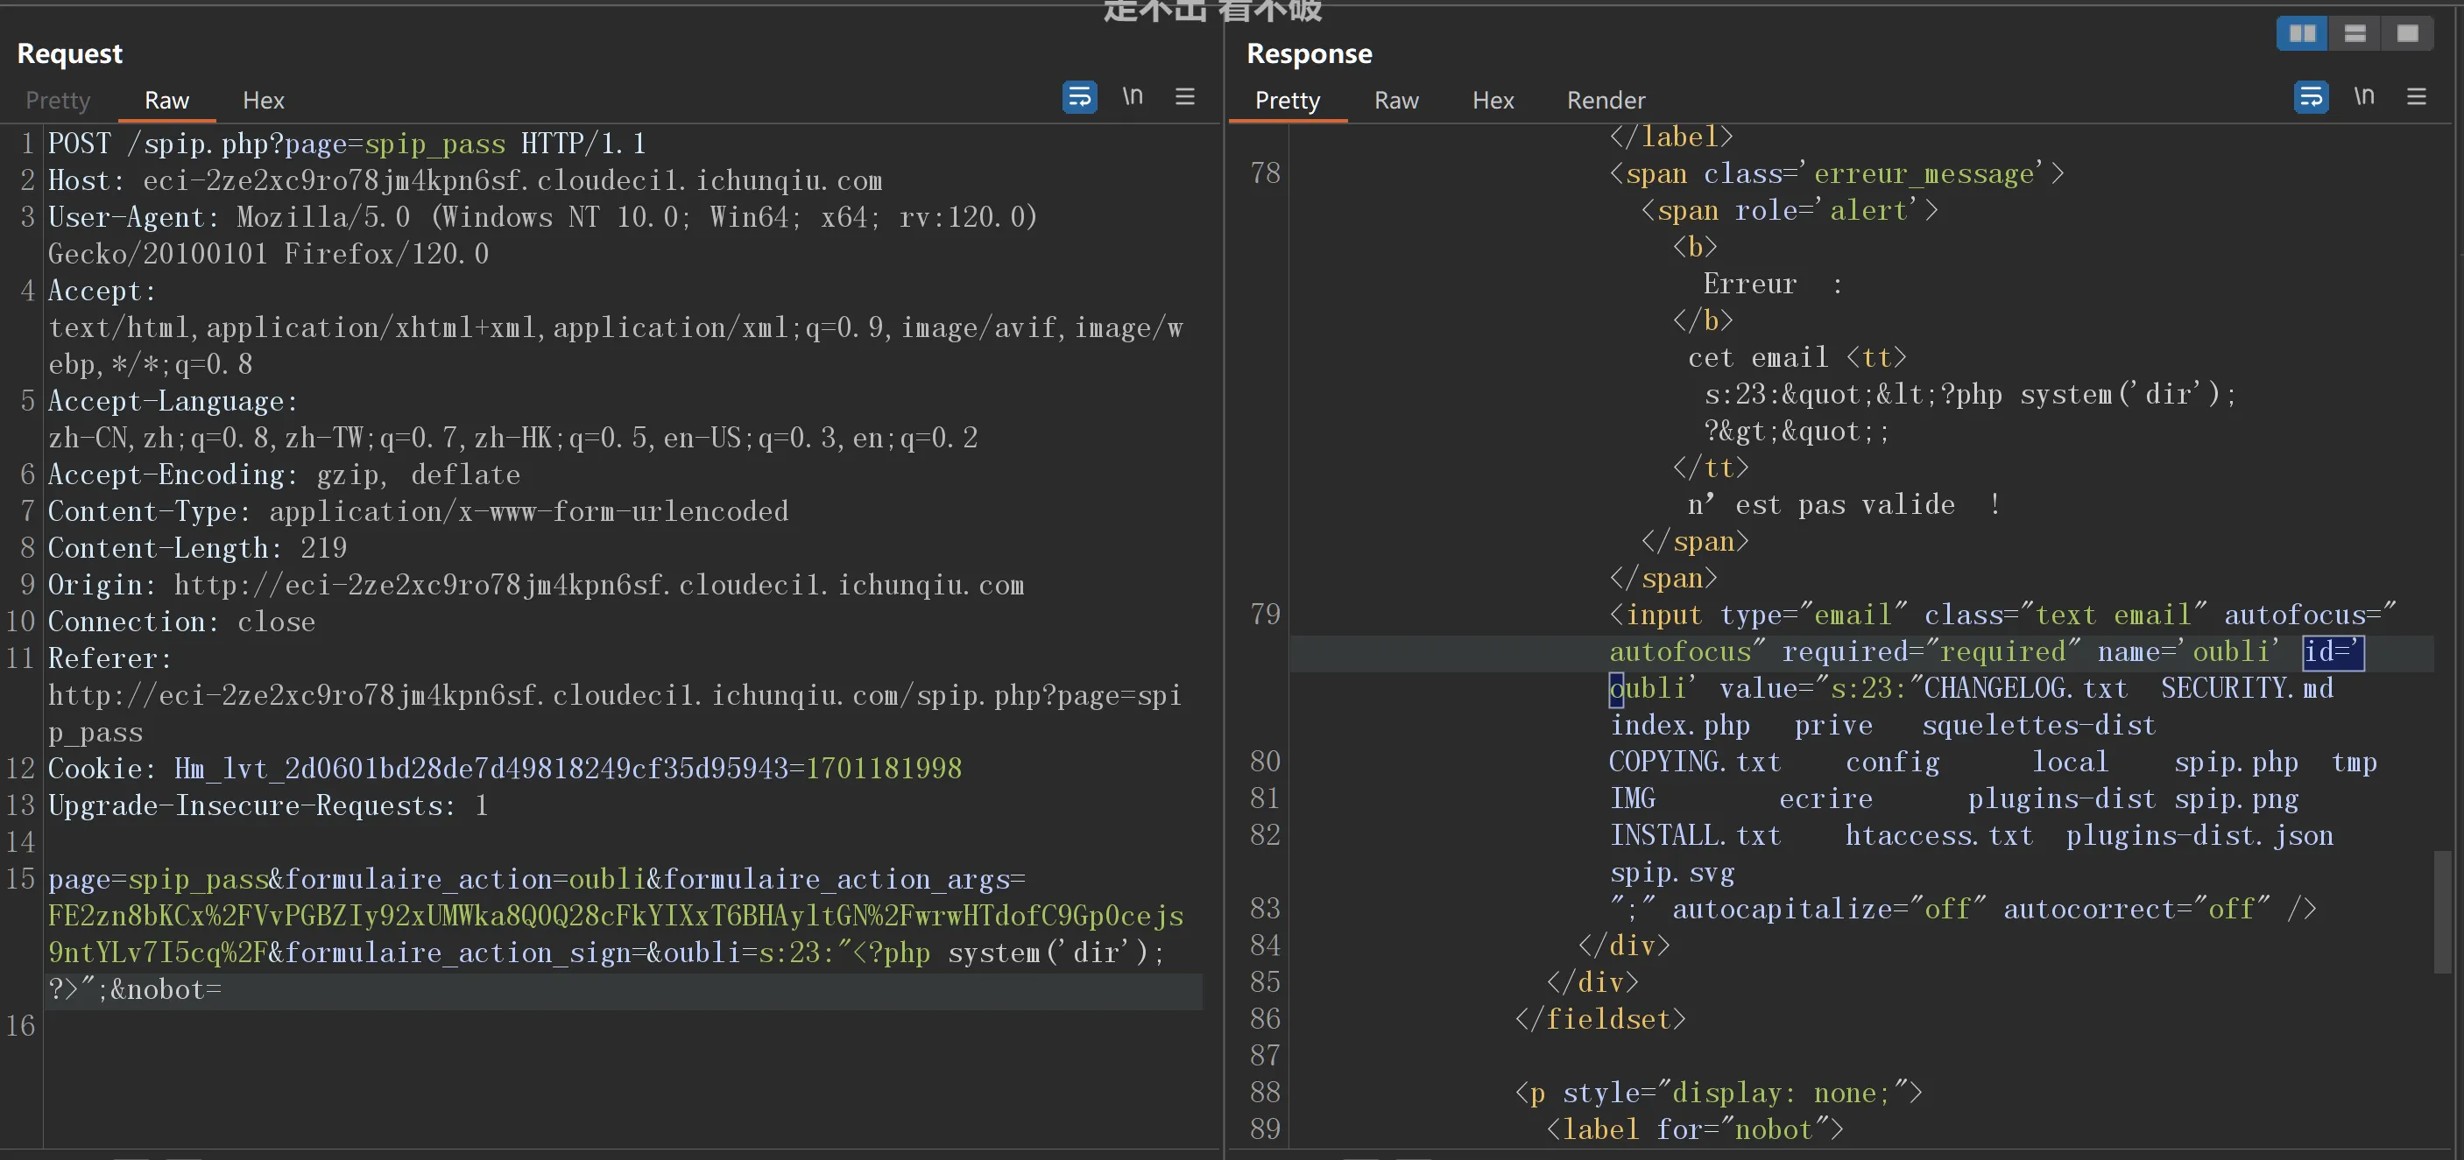Click the closing fieldset tag line
The width and height of the screenshot is (2464, 1160).
click(1600, 1019)
